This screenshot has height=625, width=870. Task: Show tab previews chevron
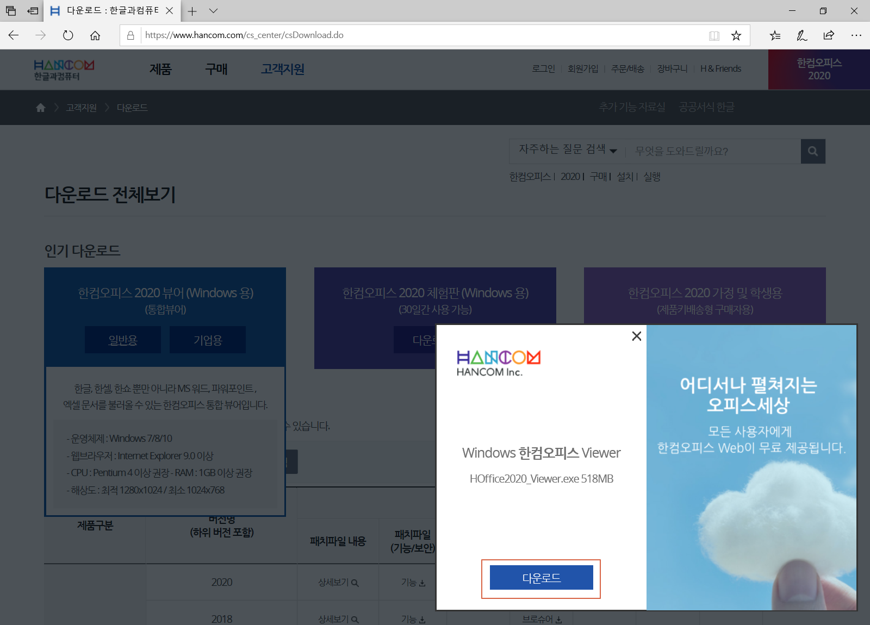[213, 11]
